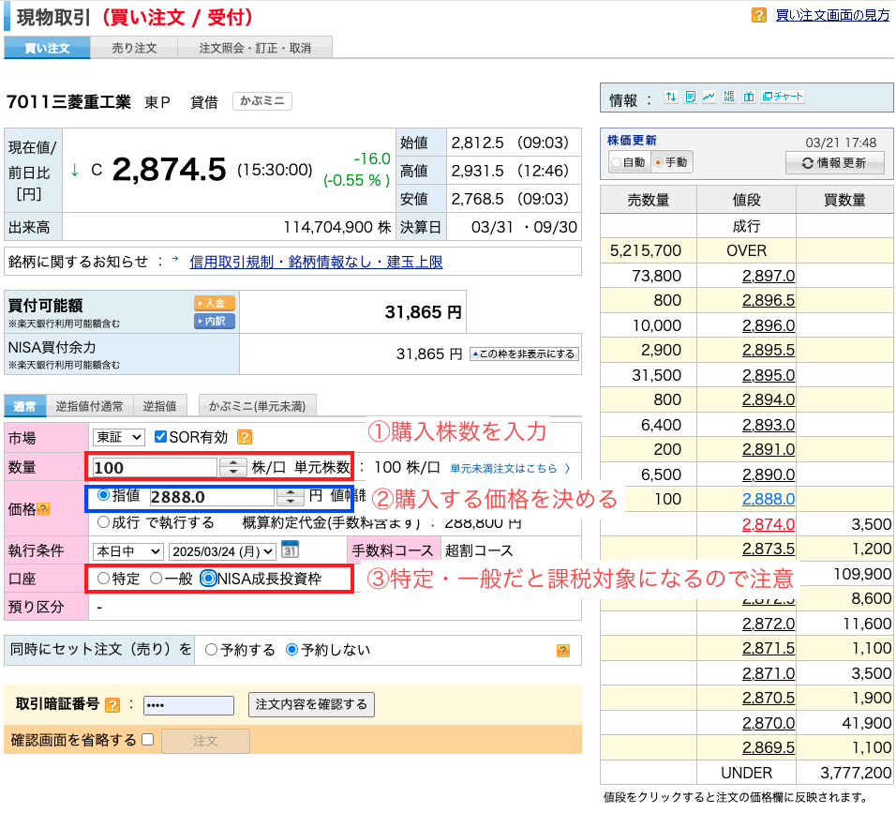Click the 2,888.0 ask price

pyautogui.click(x=769, y=500)
